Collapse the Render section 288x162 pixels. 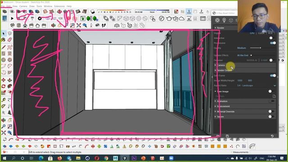tap(215, 28)
